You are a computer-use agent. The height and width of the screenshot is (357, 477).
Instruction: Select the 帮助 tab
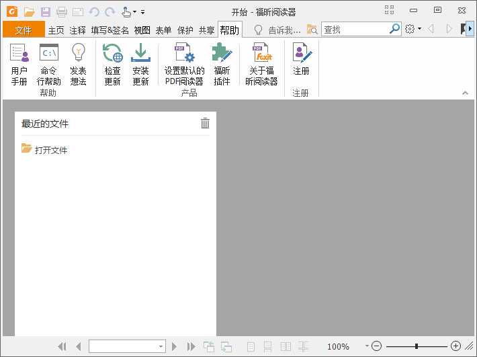230,30
